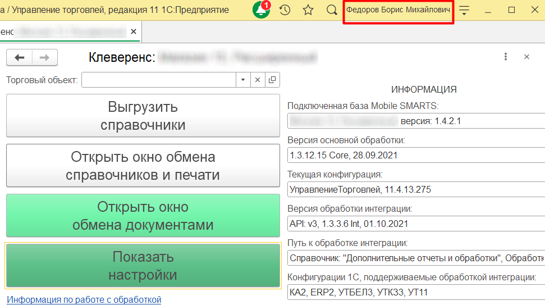The height and width of the screenshot is (305, 545).
Task: Click label Версия обработки интеграции
Action: click(x=350, y=208)
